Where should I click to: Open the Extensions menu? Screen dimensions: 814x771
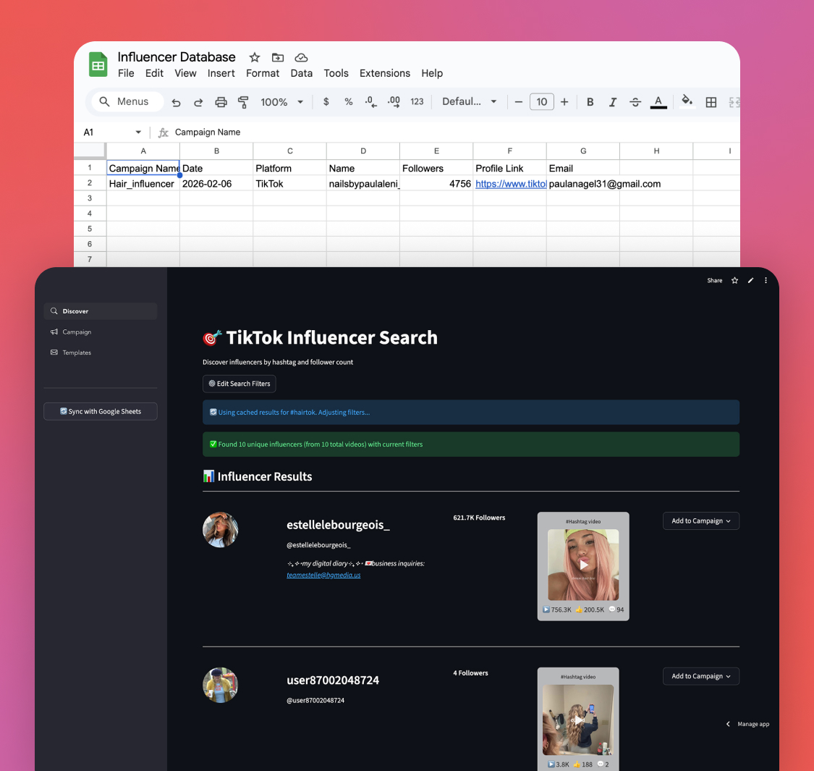point(384,73)
